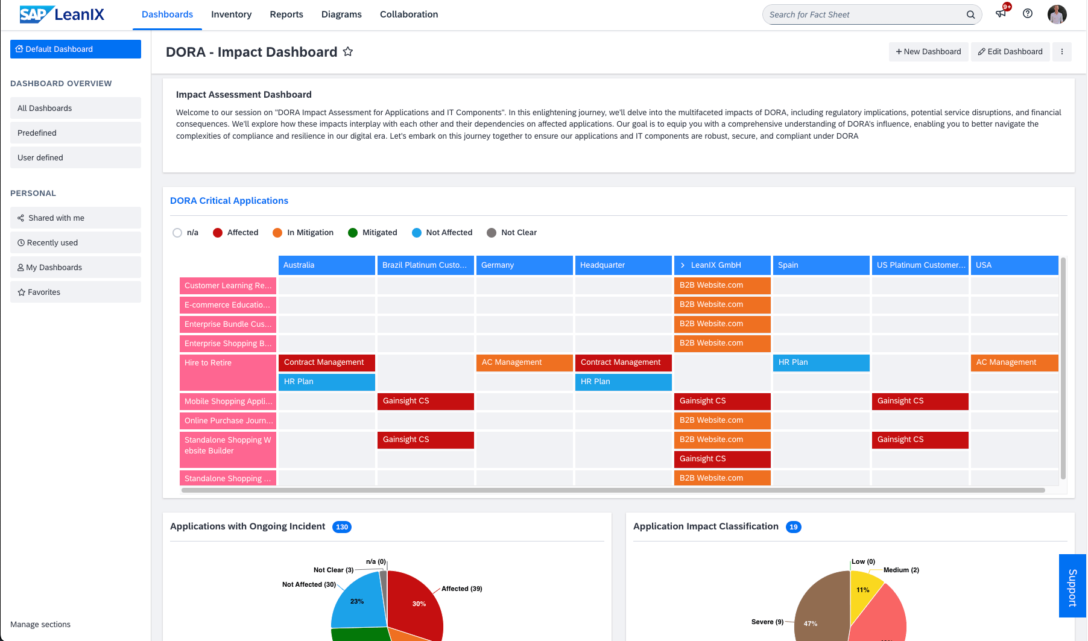Click the horizontal scrollbar of the matrix
The image size is (1088, 641).
point(613,490)
